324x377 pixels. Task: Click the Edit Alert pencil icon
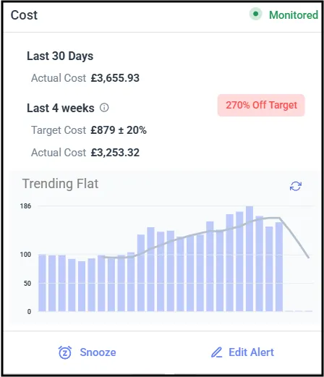[216, 352]
